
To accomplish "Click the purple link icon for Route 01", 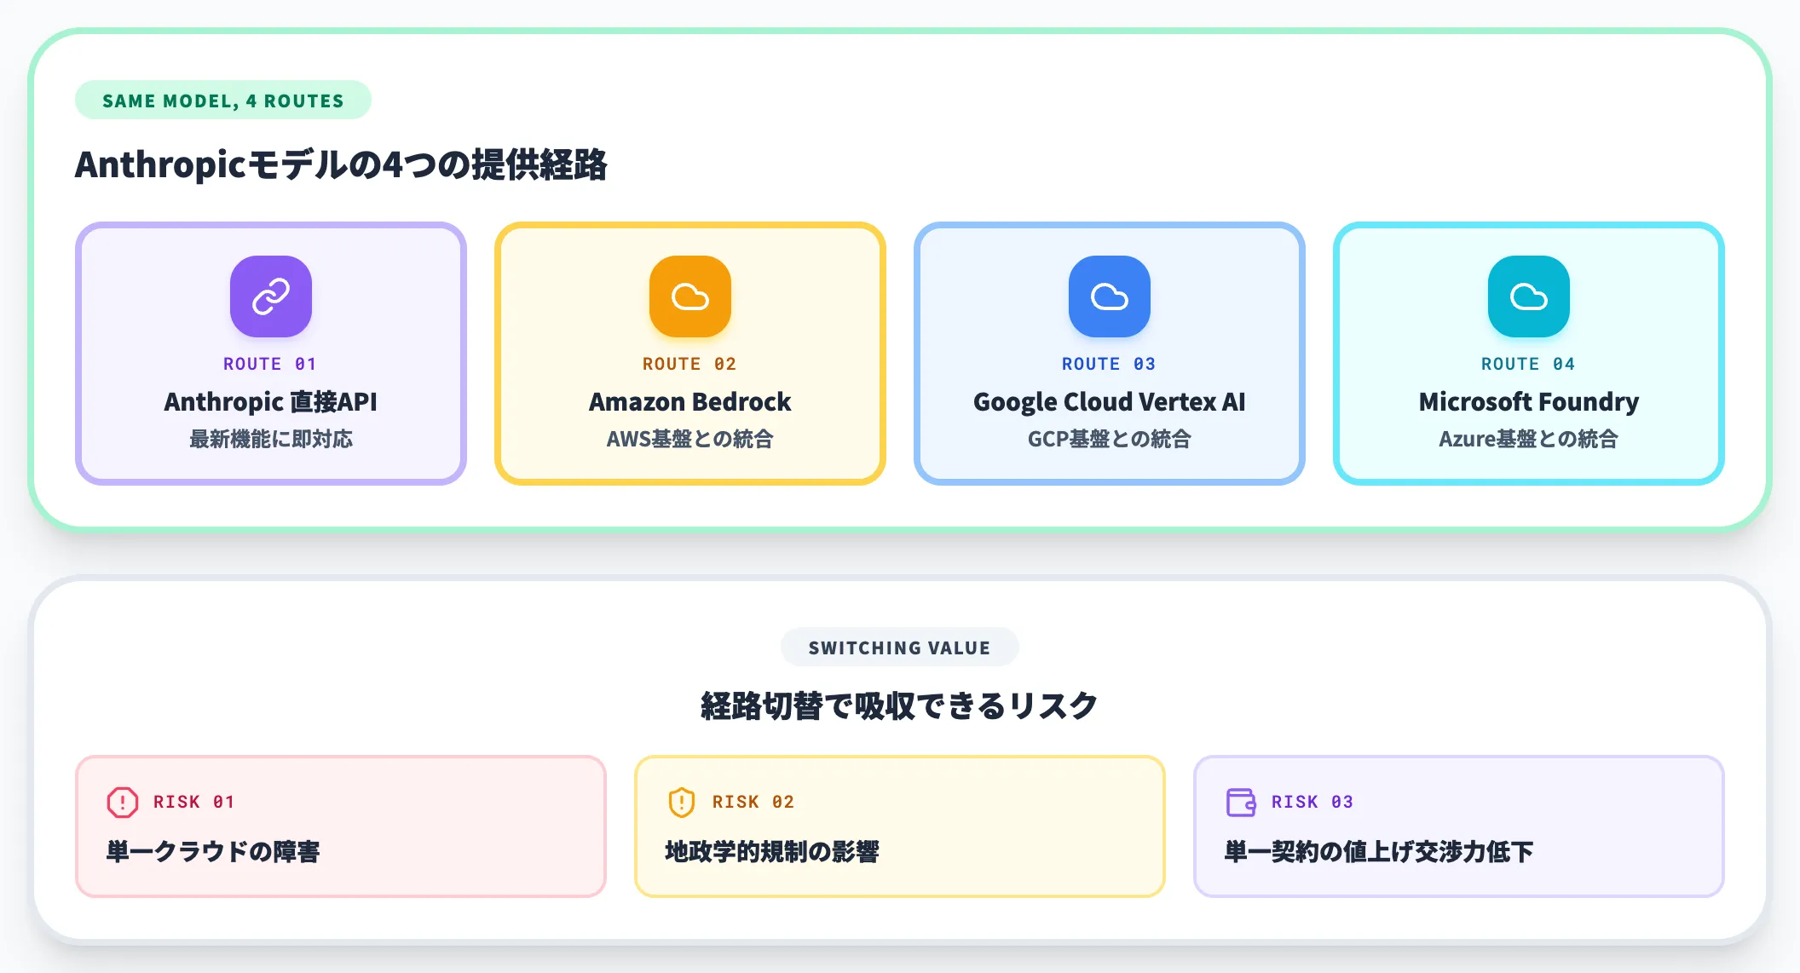I will click(x=271, y=297).
